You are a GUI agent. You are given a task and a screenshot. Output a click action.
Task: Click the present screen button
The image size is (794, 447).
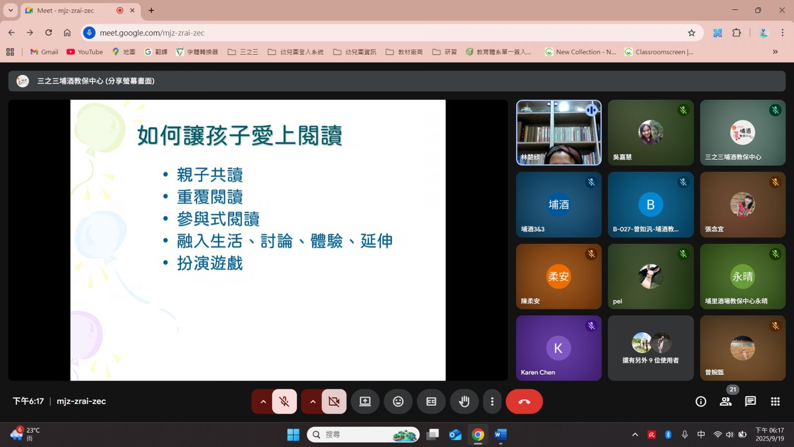coord(365,401)
